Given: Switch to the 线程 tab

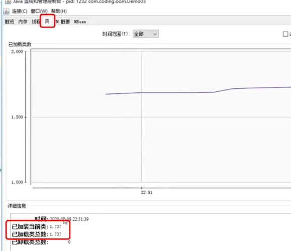Looking at the screenshot, I should point(36,22).
